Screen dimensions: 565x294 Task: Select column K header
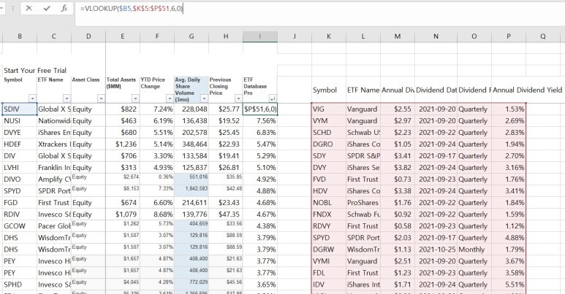(x=329, y=36)
